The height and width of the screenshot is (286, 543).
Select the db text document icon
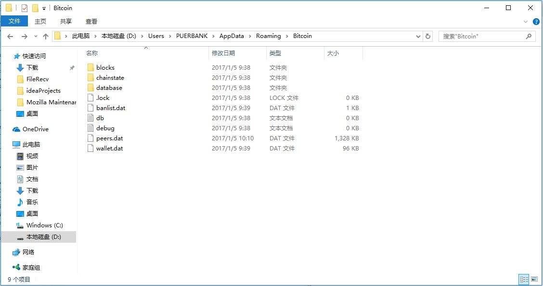90,118
